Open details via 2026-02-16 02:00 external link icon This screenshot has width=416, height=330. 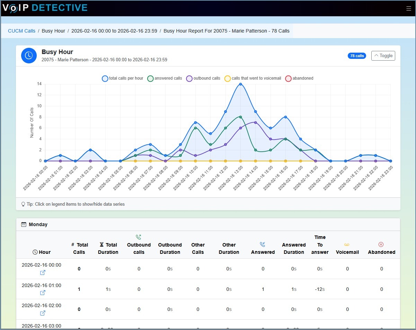tap(42, 313)
